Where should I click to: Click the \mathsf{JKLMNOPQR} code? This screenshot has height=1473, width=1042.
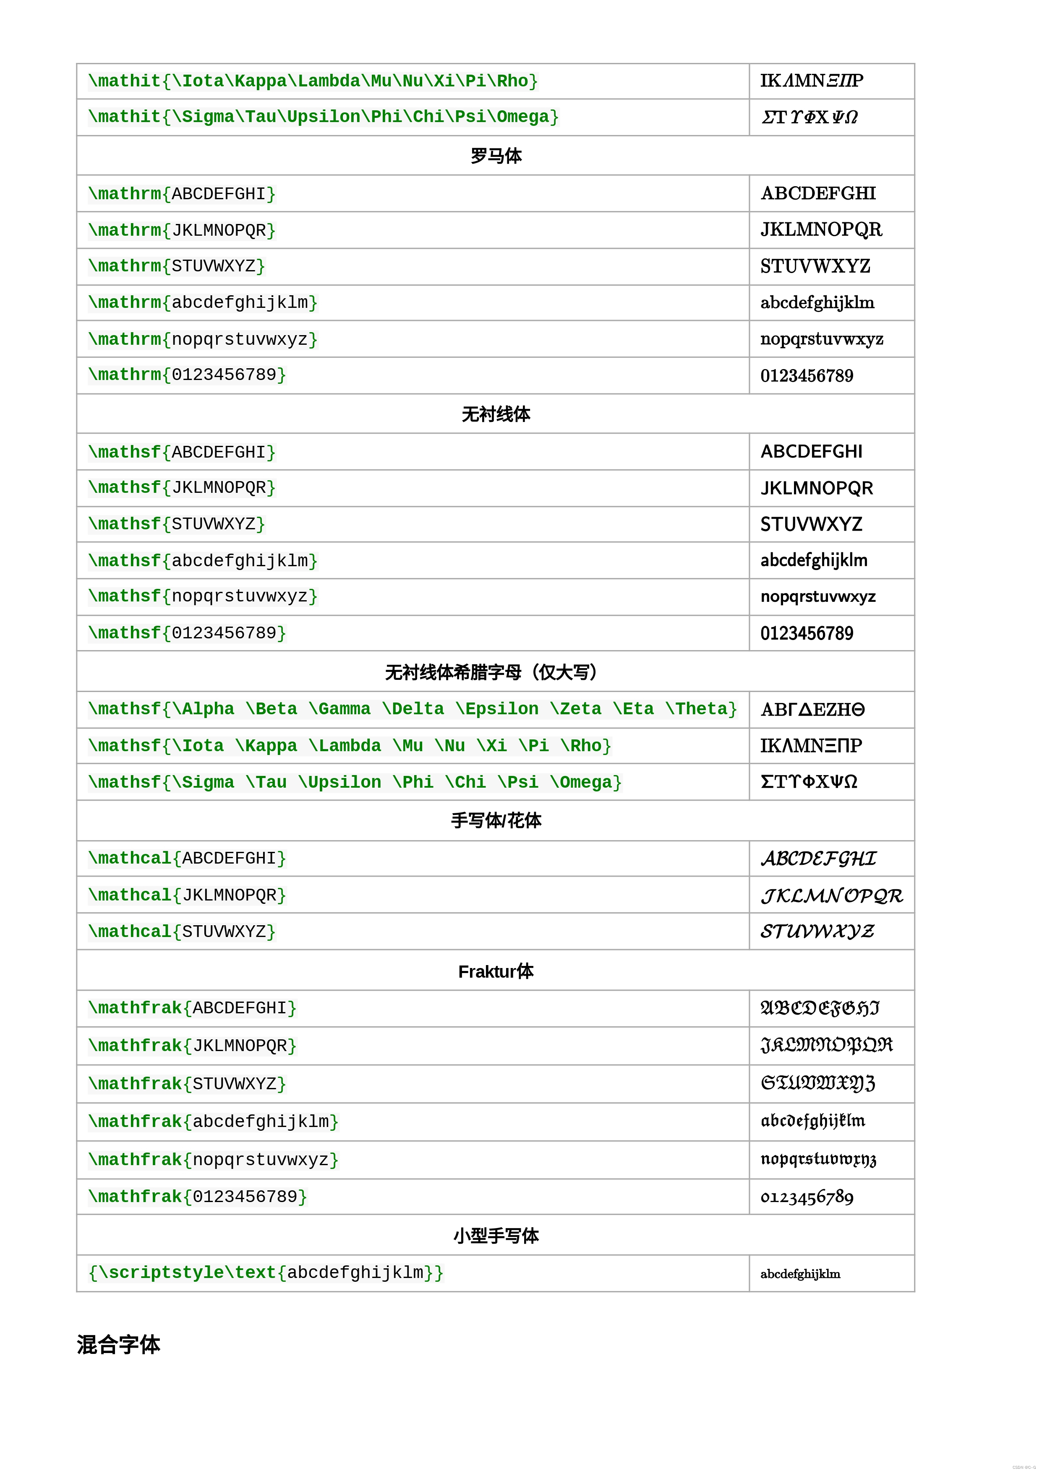tap(182, 488)
